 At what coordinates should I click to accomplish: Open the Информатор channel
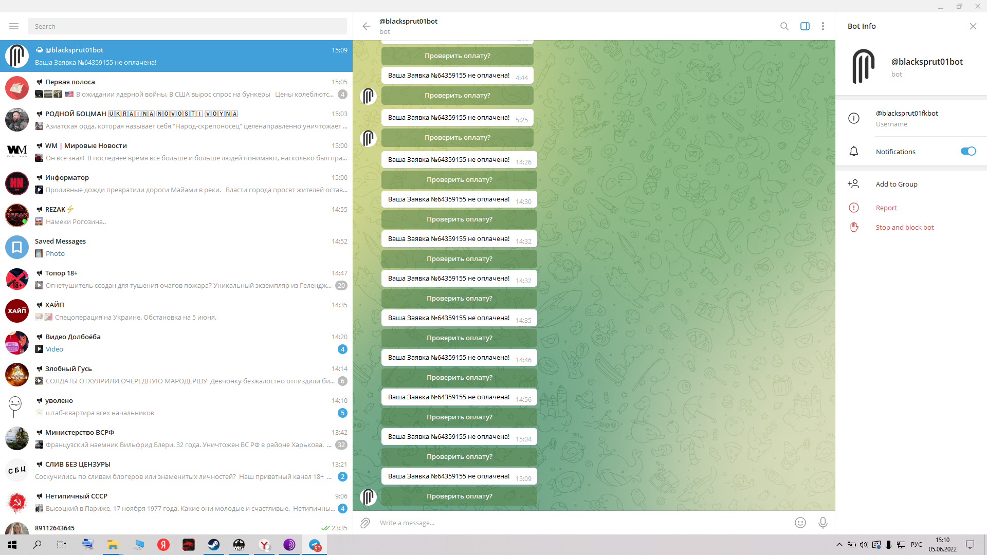pyautogui.click(x=176, y=183)
